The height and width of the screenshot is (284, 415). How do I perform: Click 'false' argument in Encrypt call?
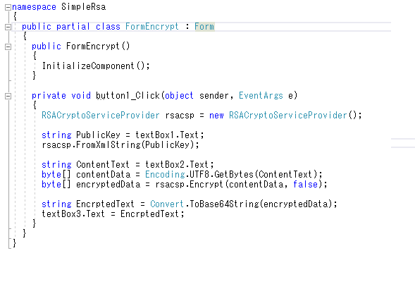(x=305, y=184)
